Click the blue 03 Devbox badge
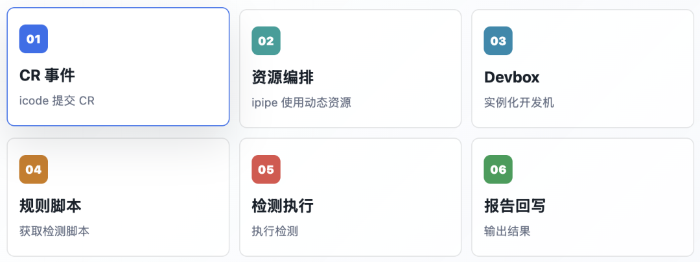The width and height of the screenshot is (700, 262). coord(498,41)
